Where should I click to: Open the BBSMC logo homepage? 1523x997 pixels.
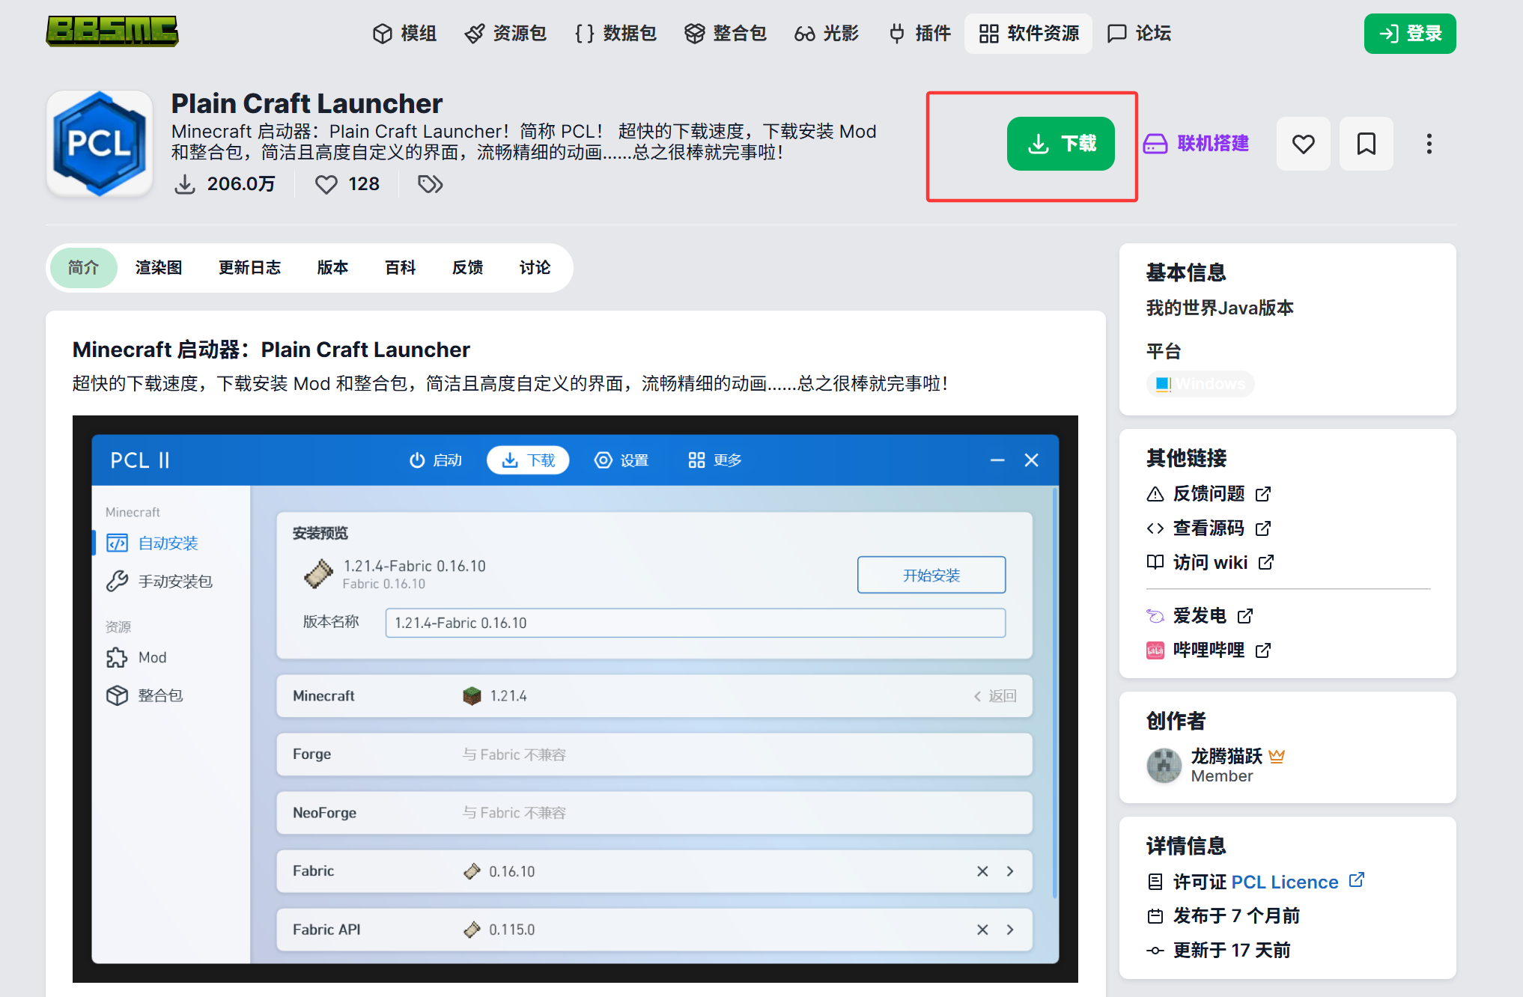[112, 31]
